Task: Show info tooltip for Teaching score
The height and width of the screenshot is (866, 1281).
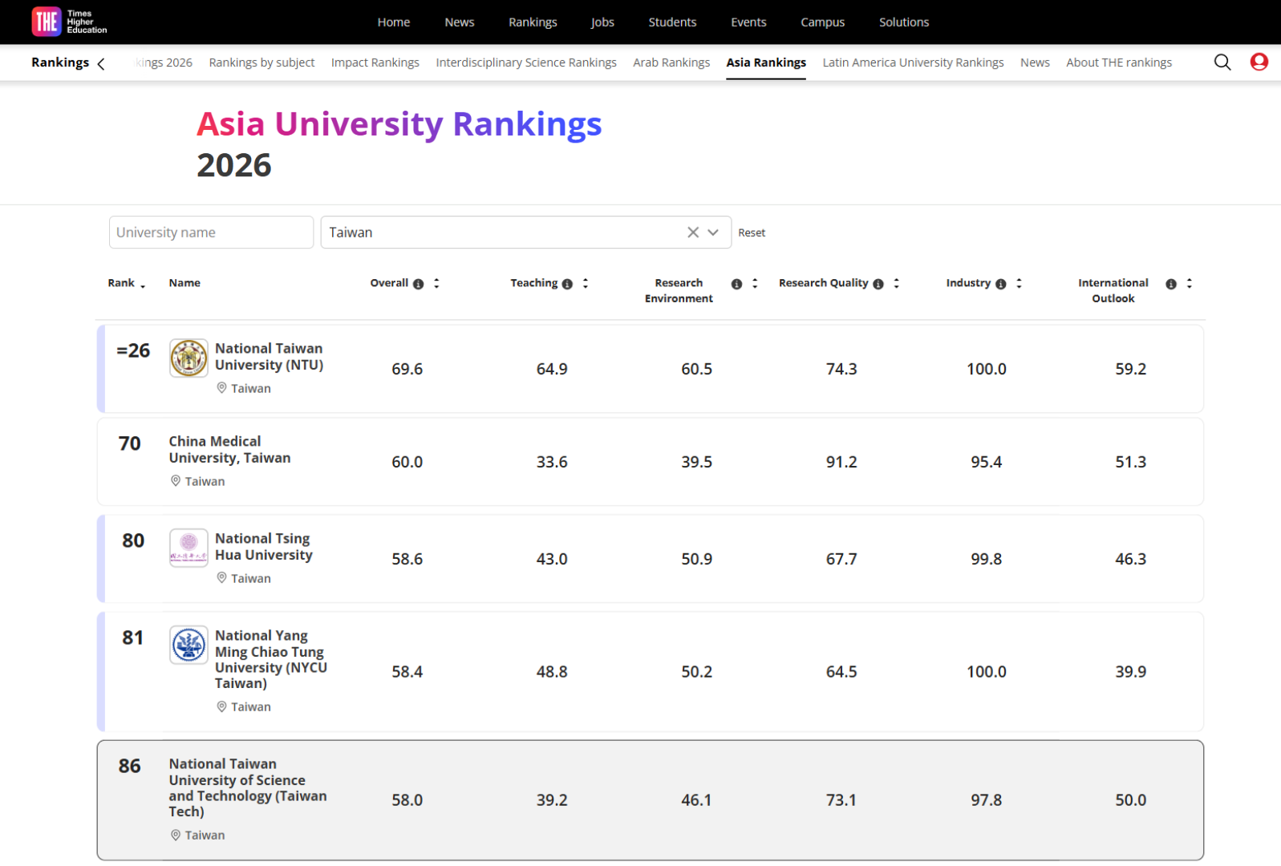Action: 567,284
